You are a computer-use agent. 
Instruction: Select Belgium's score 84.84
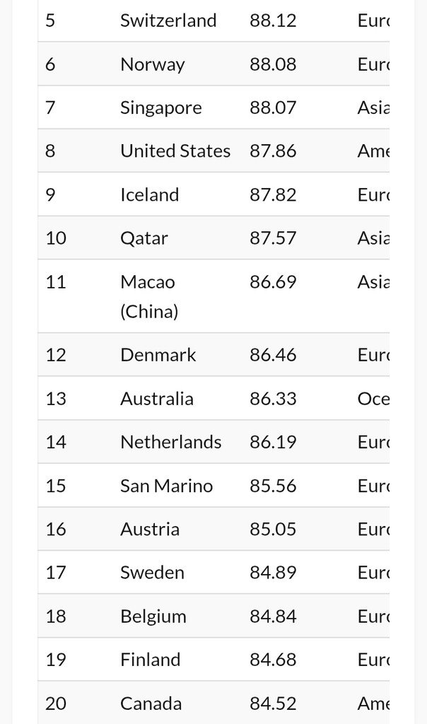coord(273,617)
